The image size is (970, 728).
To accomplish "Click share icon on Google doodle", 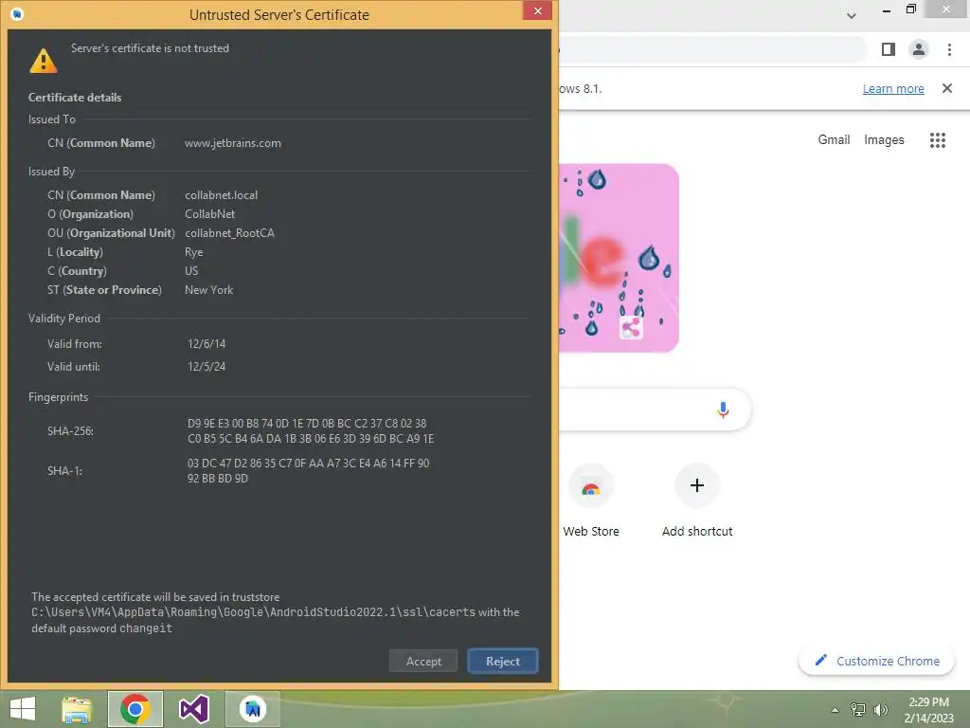I will coord(630,327).
